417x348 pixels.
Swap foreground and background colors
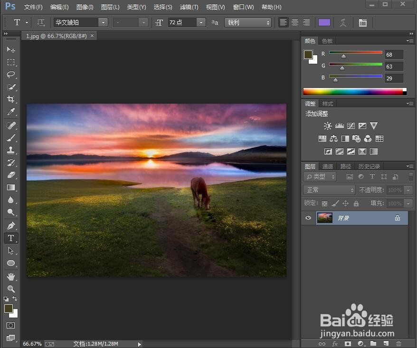(x=15, y=299)
